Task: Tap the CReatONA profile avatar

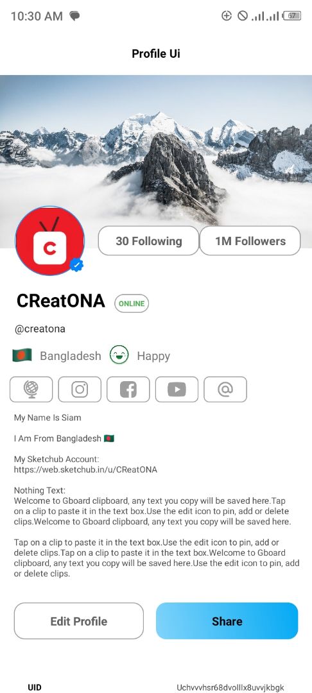Action: tap(50, 241)
